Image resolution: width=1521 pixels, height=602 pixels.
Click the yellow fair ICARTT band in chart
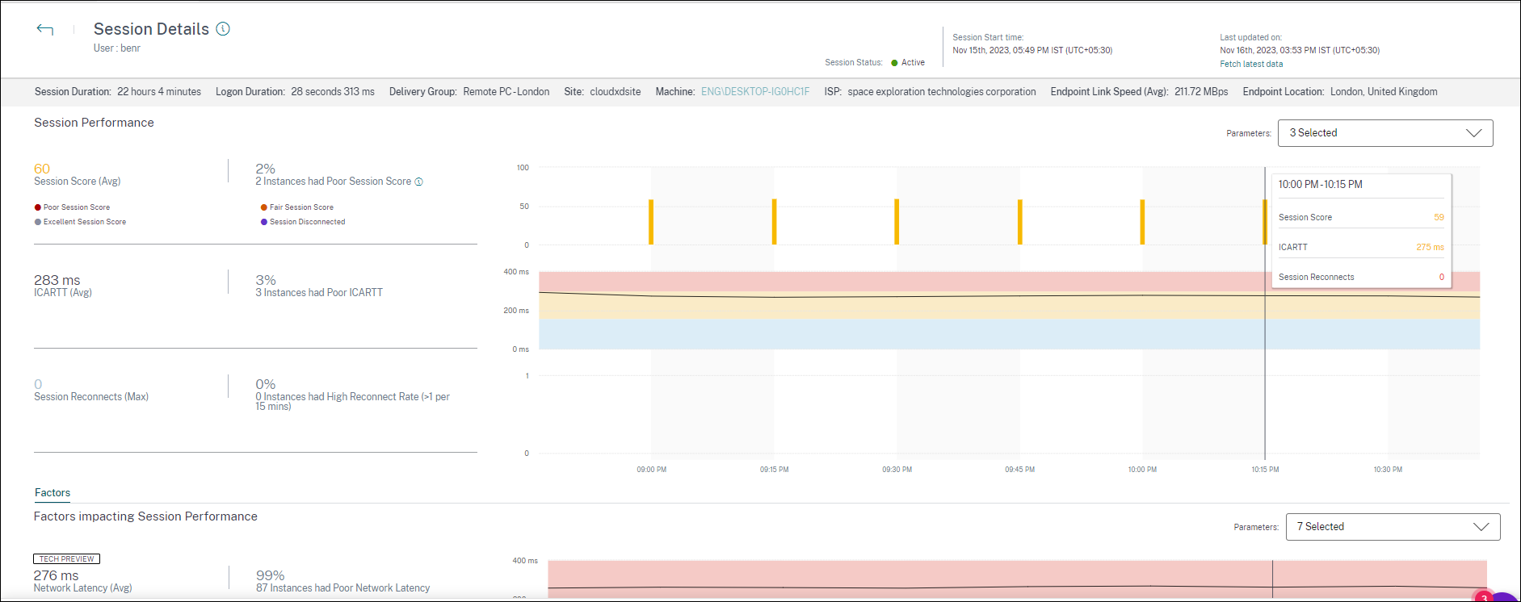(889, 308)
